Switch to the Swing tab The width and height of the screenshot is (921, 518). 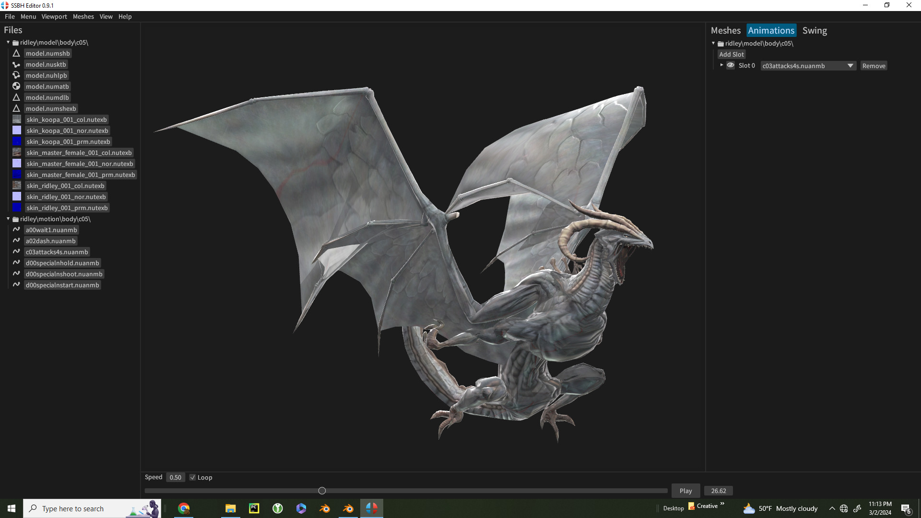point(815,30)
